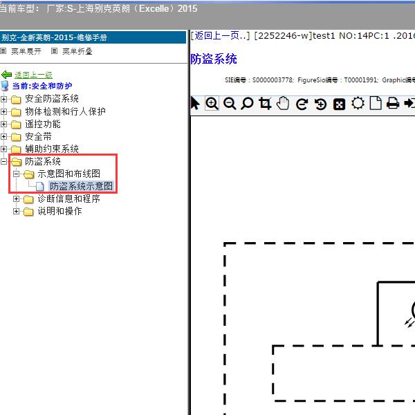The width and height of the screenshot is (415, 415).
Task: Click the document icon beside 防盗系统示意图
Action: click(40, 186)
